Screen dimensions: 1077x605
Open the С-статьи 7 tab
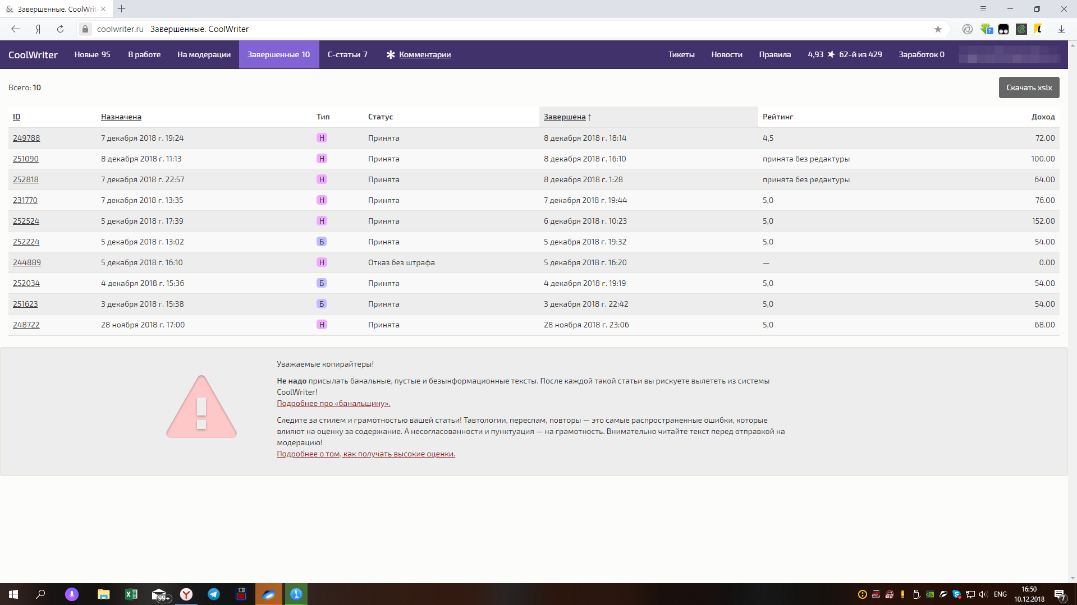[x=347, y=54]
